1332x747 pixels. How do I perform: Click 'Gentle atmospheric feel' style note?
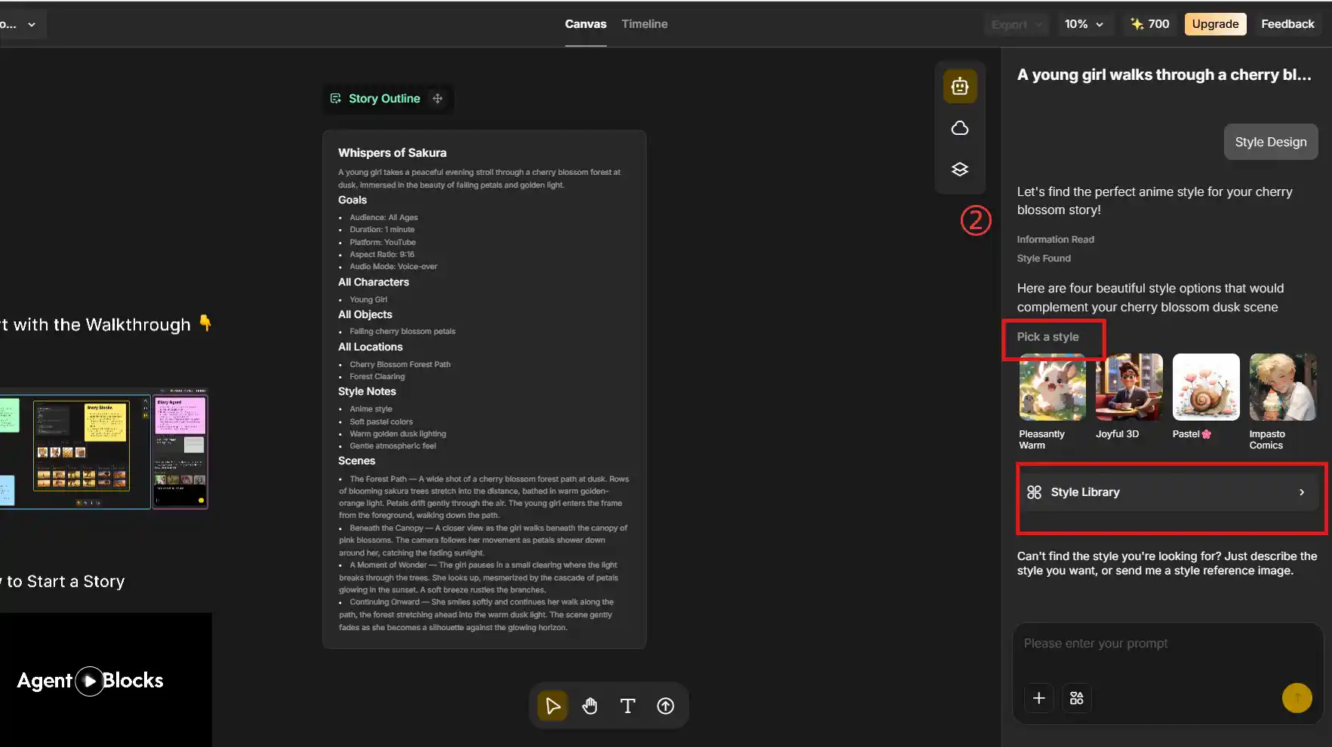coord(392,446)
